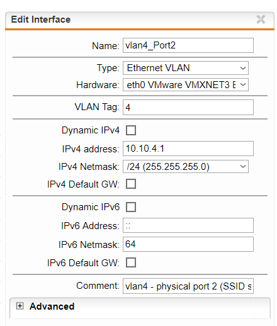Click the VLAN Tag input field
The height and width of the screenshot is (326, 277).
188,108
